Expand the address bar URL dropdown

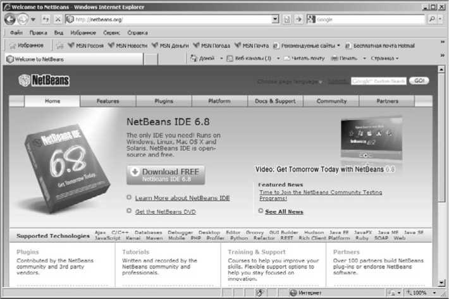pyautogui.click(x=276, y=19)
